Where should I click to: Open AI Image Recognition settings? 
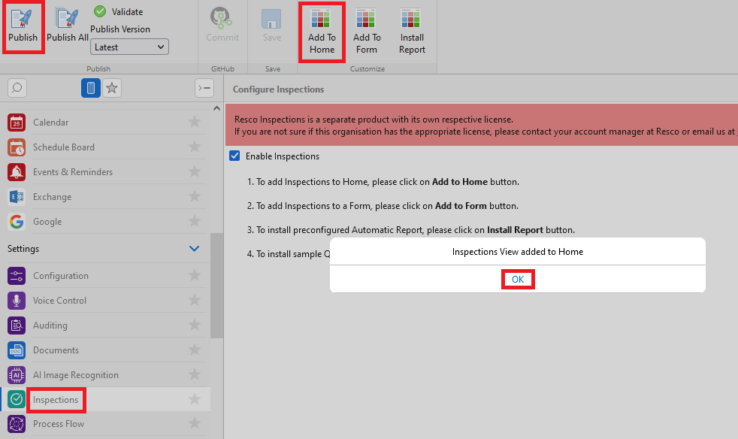click(75, 375)
